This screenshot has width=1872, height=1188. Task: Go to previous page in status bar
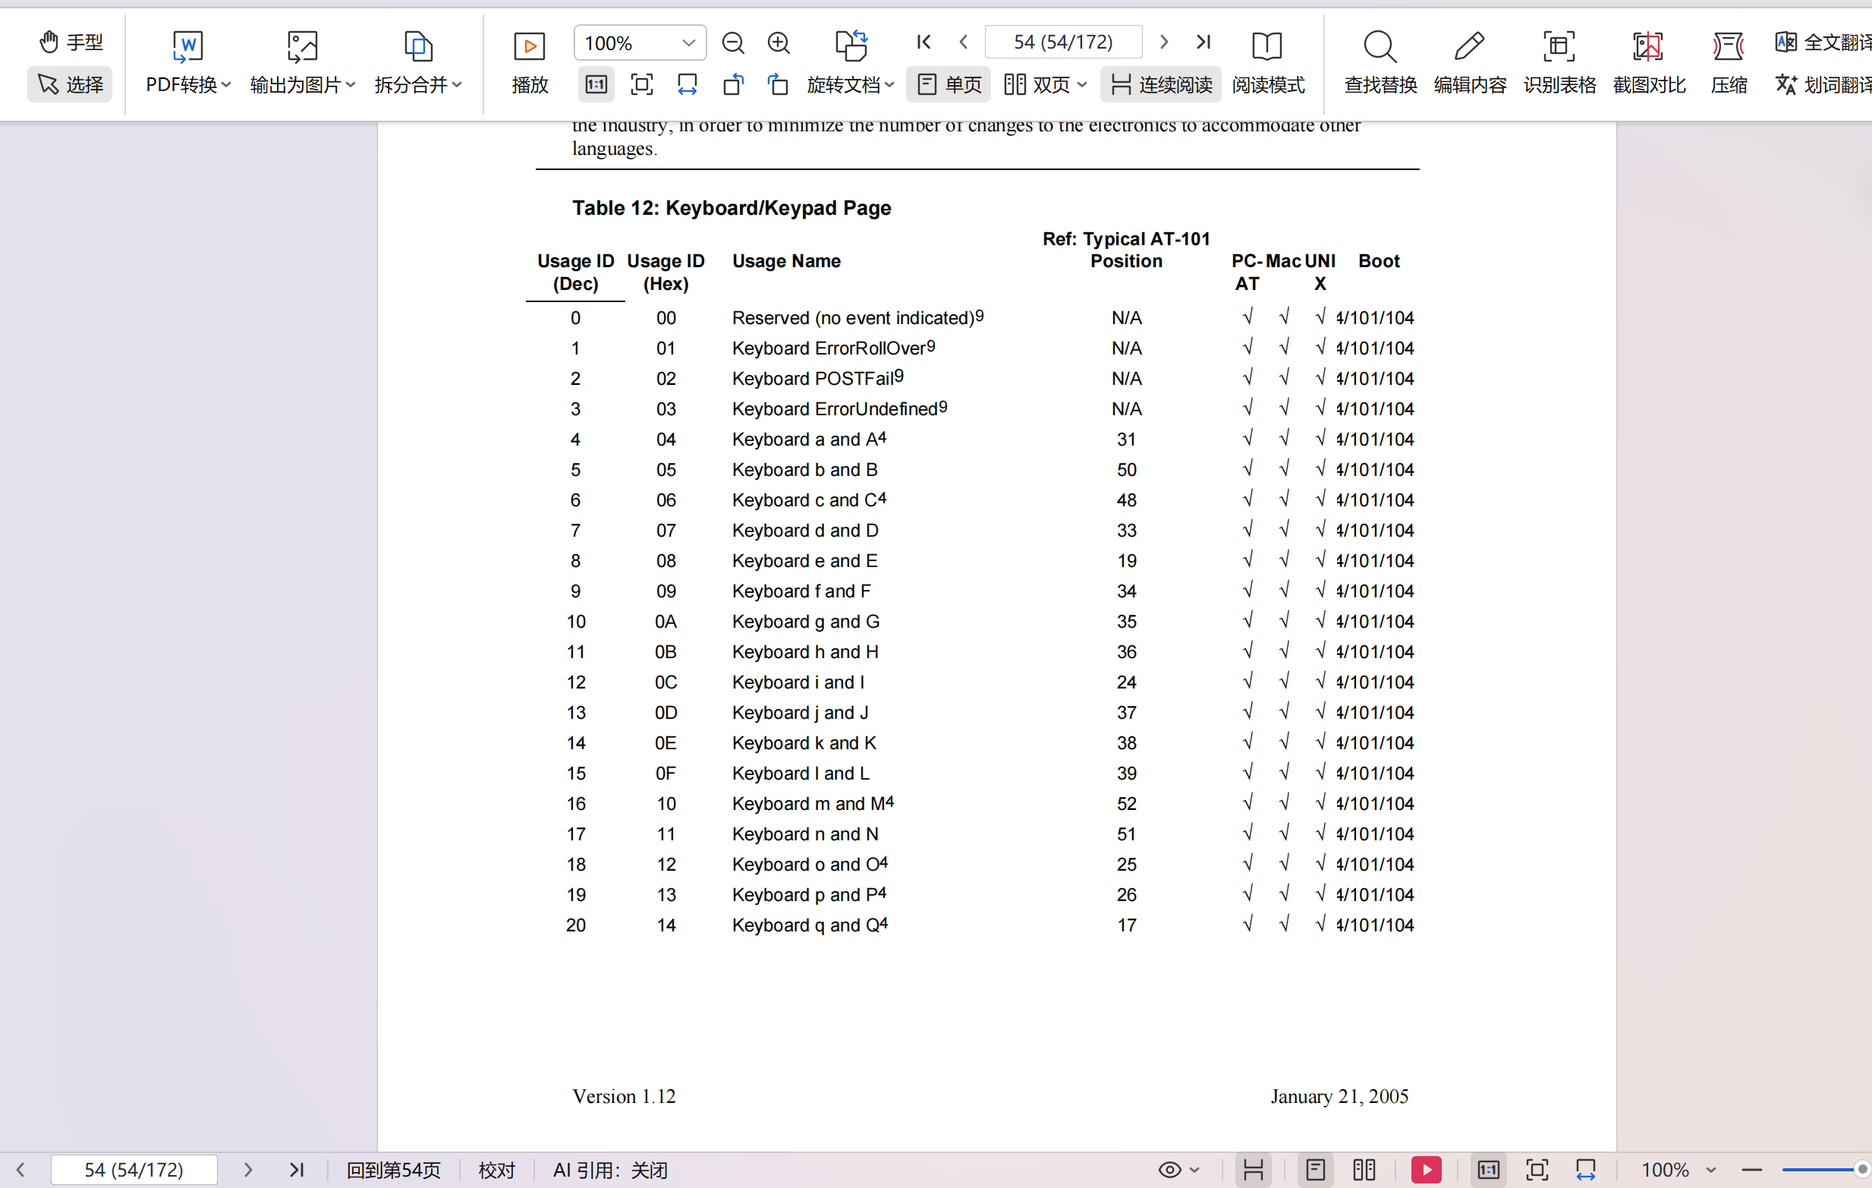click(x=21, y=1169)
